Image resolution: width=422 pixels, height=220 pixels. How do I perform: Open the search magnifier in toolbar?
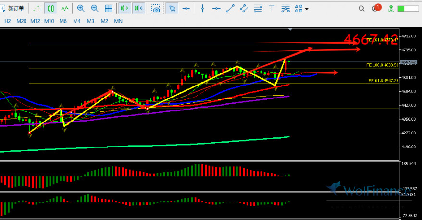click(361, 9)
